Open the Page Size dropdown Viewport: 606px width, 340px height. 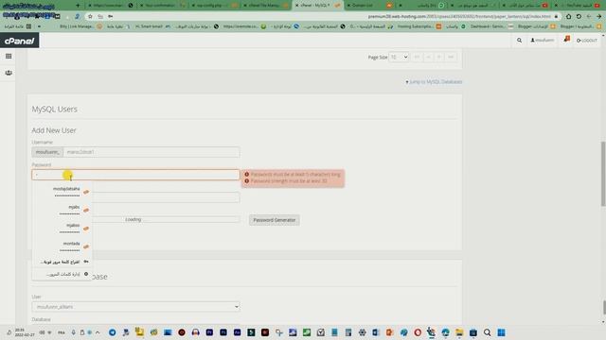pyautogui.click(x=399, y=57)
